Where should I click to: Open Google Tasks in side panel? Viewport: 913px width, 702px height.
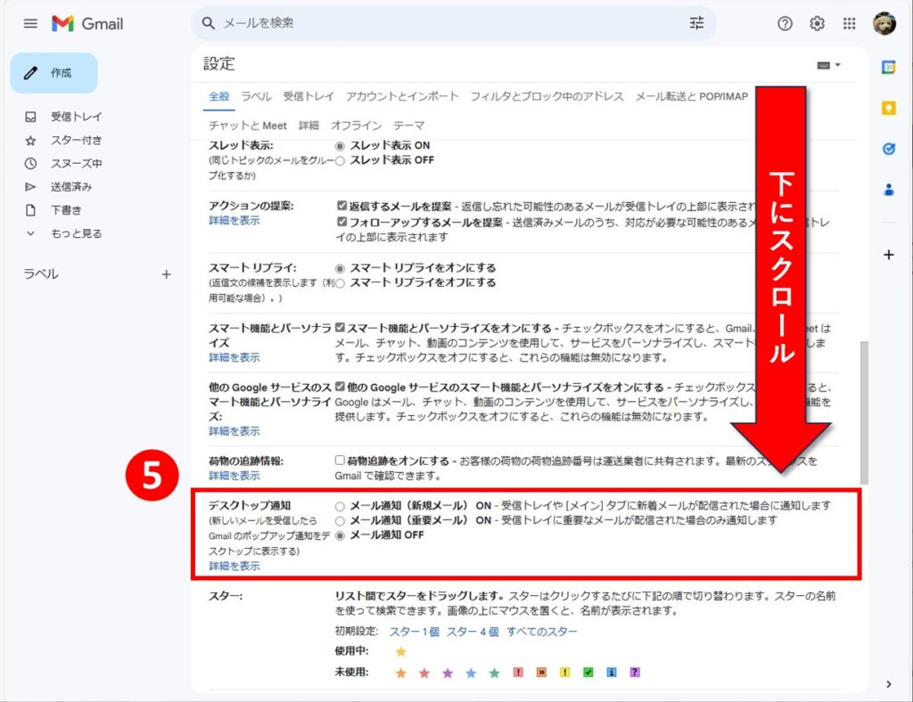click(888, 149)
